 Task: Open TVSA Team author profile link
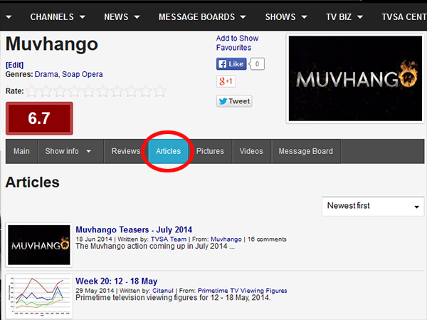169,239
